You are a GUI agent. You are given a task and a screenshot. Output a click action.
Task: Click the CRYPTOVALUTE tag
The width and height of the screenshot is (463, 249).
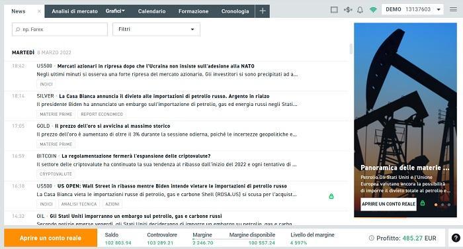pos(56,174)
